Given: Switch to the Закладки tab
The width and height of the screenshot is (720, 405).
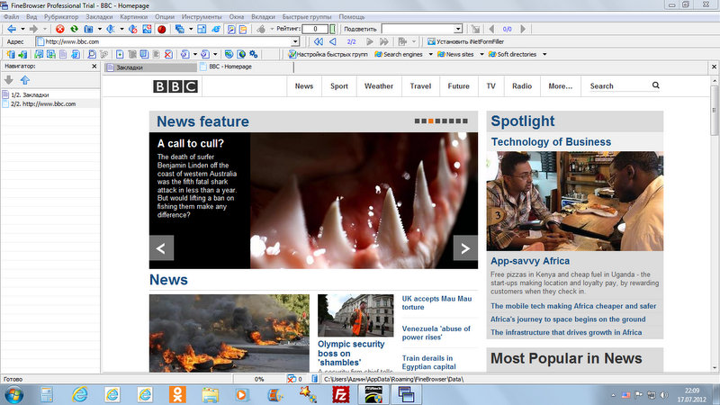Looking at the screenshot, I should (150, 67).
